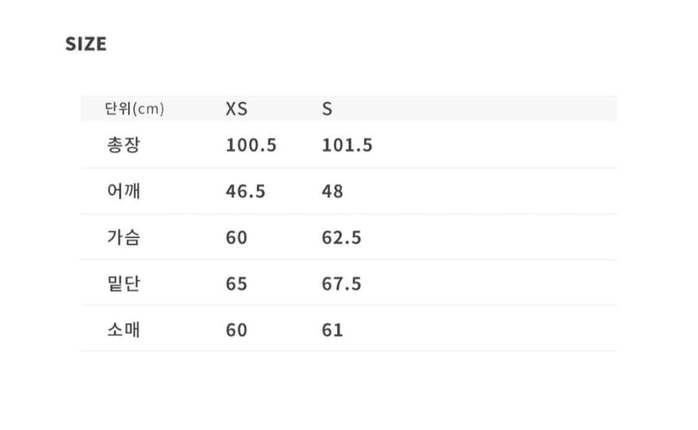Click the 단위(cm) header label

point(135,109)
